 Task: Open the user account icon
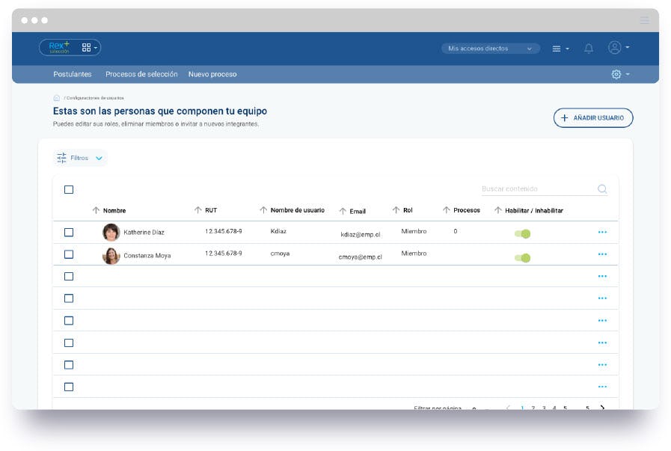click(613, 47)
